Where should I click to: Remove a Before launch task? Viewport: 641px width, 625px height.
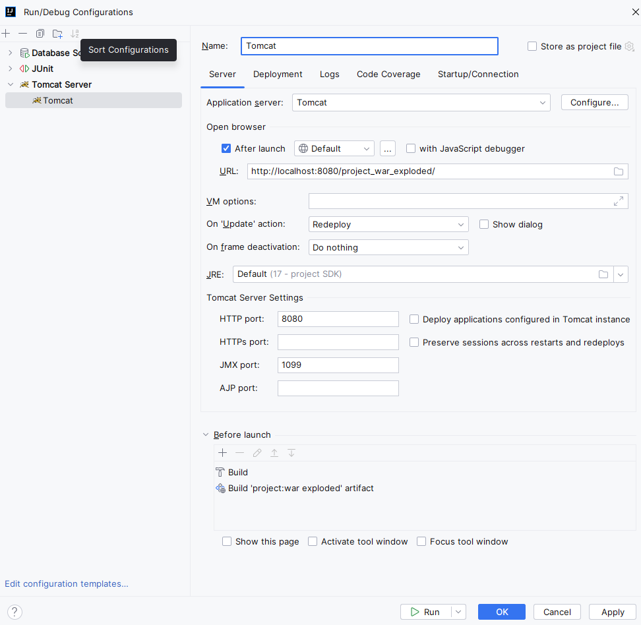point(240,453)
